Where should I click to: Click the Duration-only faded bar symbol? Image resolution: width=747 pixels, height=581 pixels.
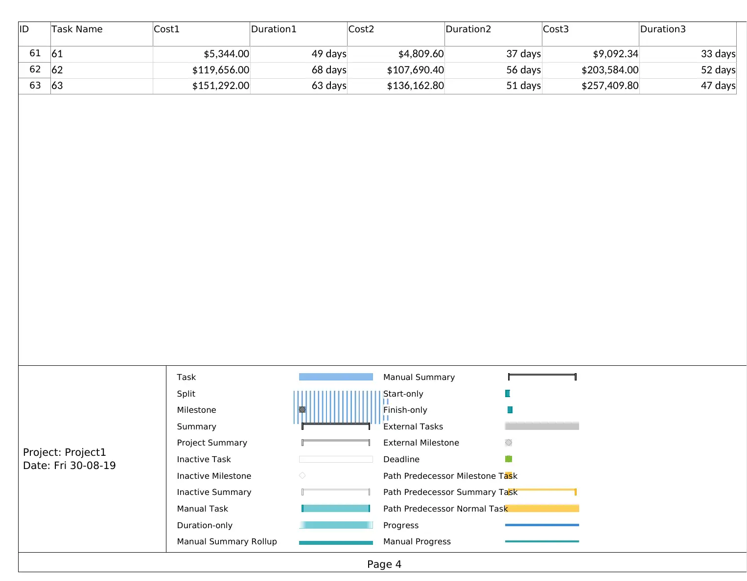[336, 525]
